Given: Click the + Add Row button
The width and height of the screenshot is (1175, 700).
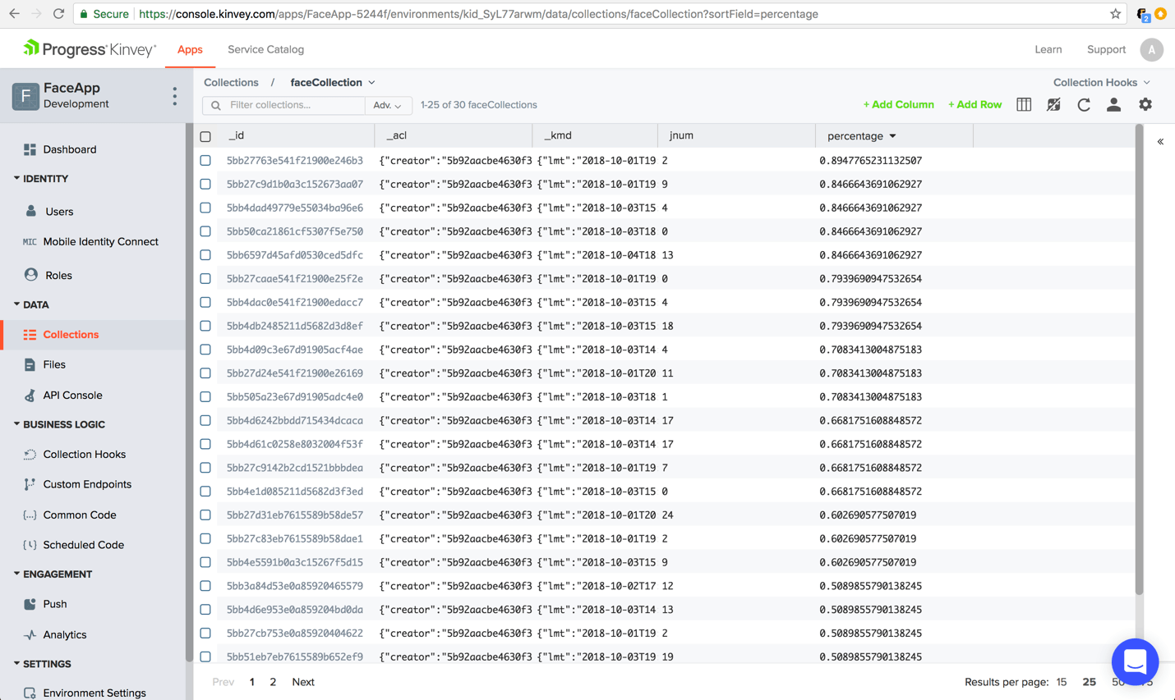Looking at the screenshot, I should 975,104.
